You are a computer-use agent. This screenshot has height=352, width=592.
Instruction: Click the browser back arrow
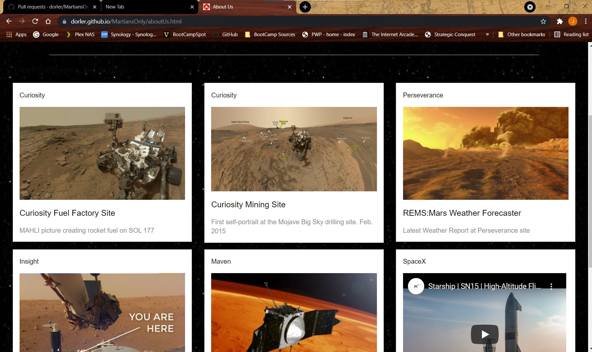(x=9, y=22)
